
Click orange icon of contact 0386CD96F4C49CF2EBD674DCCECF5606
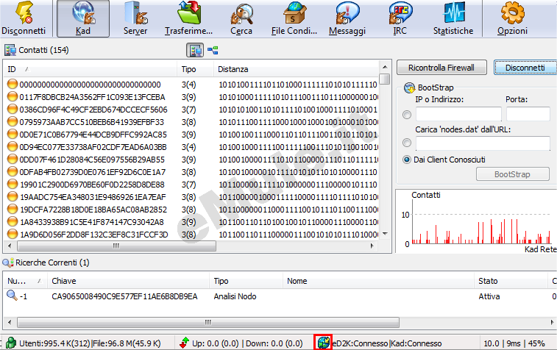pyautogui.click(x=13, y=109)
